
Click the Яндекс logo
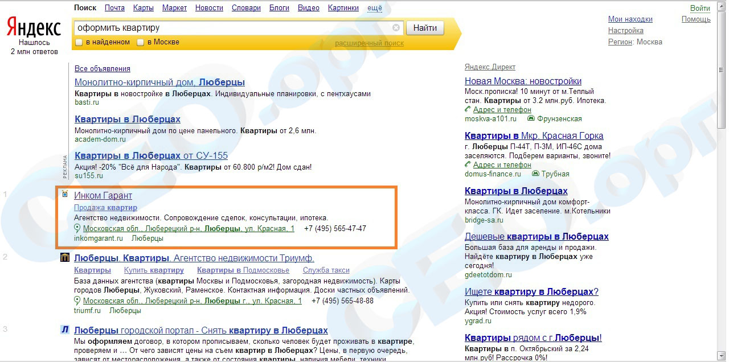34,27
